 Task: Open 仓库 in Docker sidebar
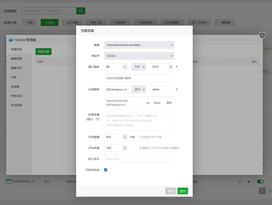tap(19, 77)
